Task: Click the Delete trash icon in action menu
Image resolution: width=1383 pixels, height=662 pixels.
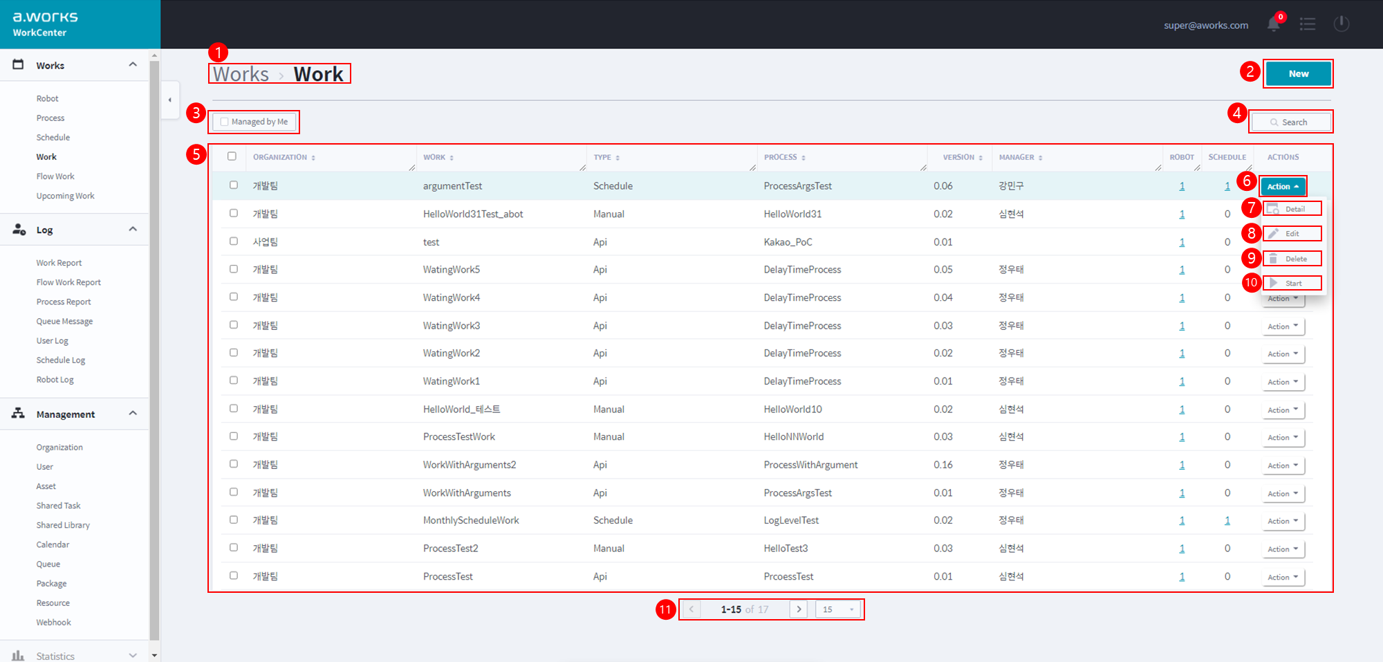Action: point(1273,258)
